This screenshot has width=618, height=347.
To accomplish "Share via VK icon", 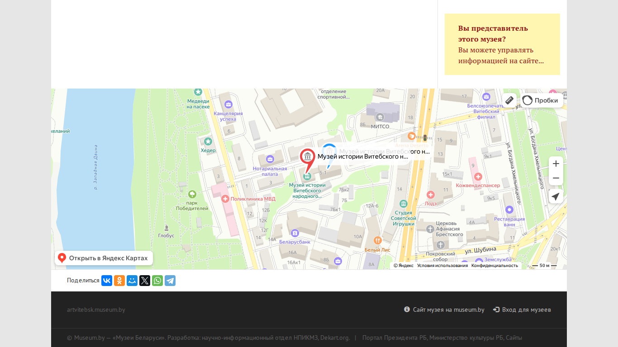I will 107,281.
